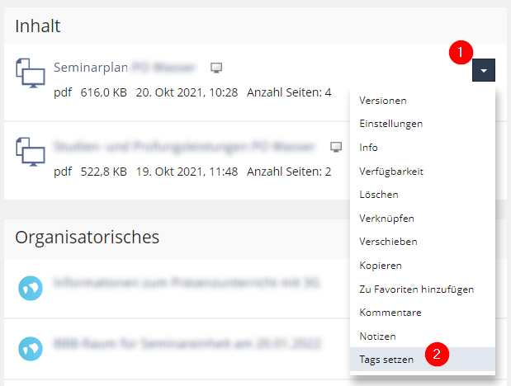Open the Studien- und Prüfungsleistungen file link
511x386 pixels.
[x=184, y=147]
